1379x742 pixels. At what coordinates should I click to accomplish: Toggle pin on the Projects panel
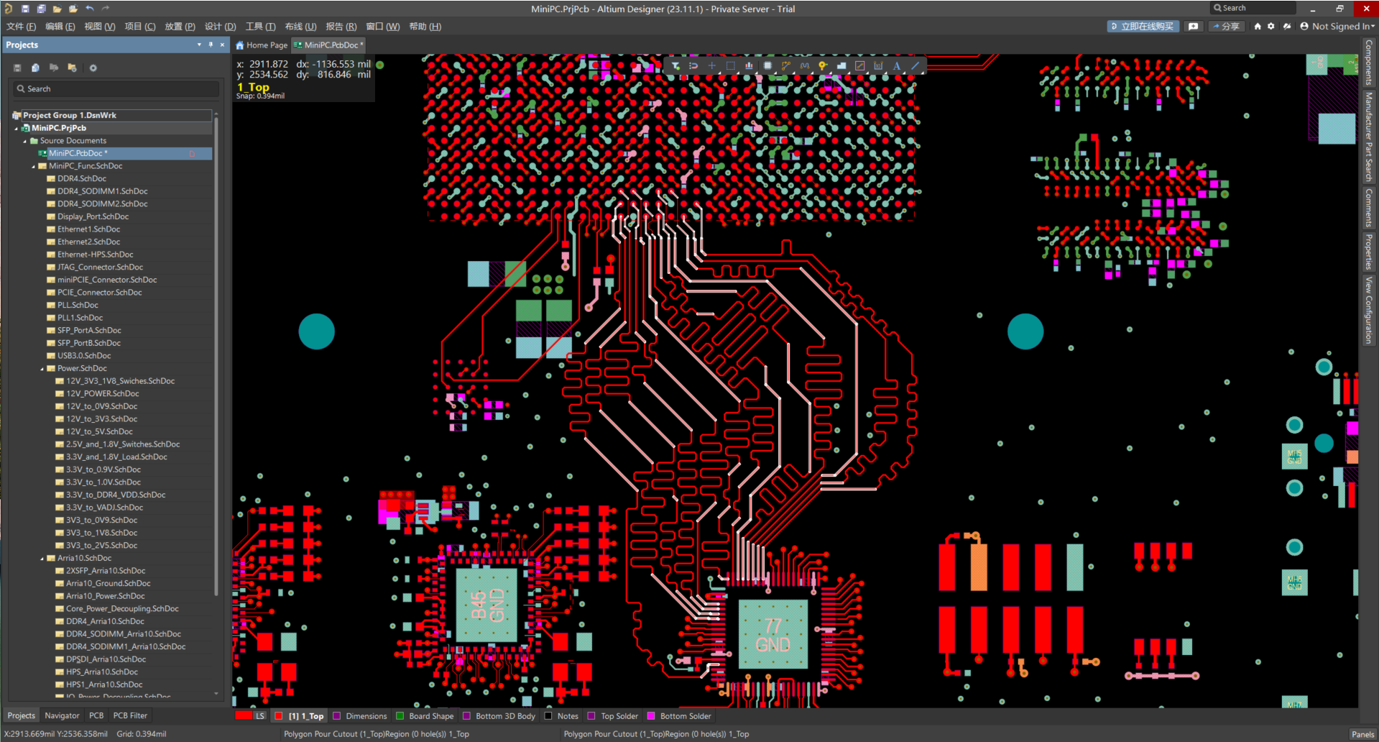211,45
